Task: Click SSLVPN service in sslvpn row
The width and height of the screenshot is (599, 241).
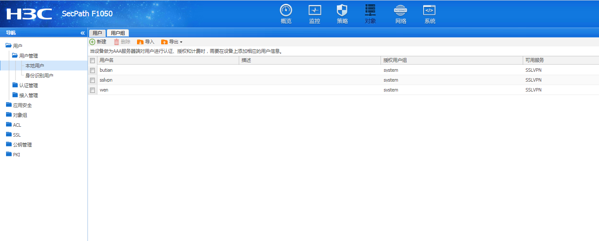Action: tap(533, 80)
